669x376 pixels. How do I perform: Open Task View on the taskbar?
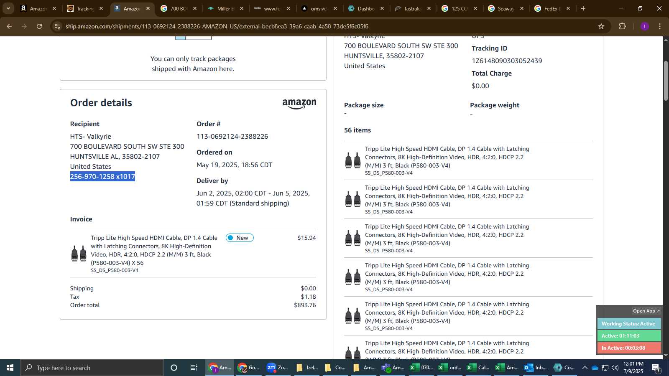tap(194, 368)
